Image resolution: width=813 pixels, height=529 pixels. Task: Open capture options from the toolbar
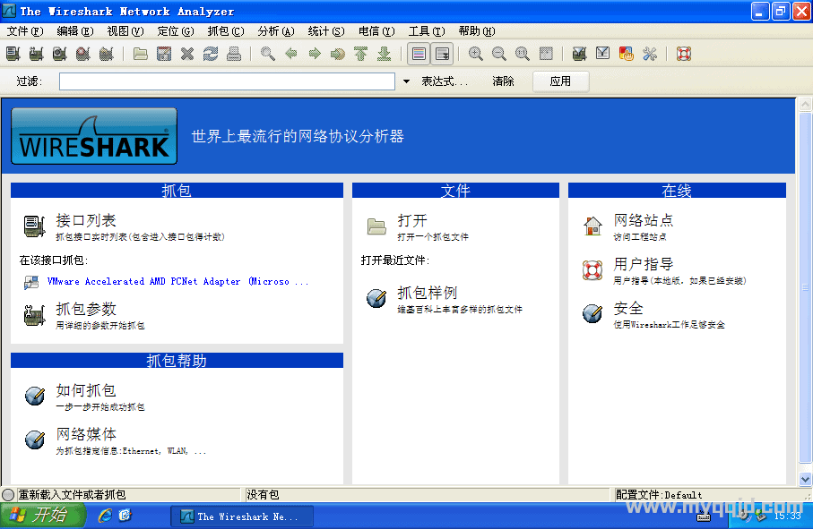tap(36, 54)
